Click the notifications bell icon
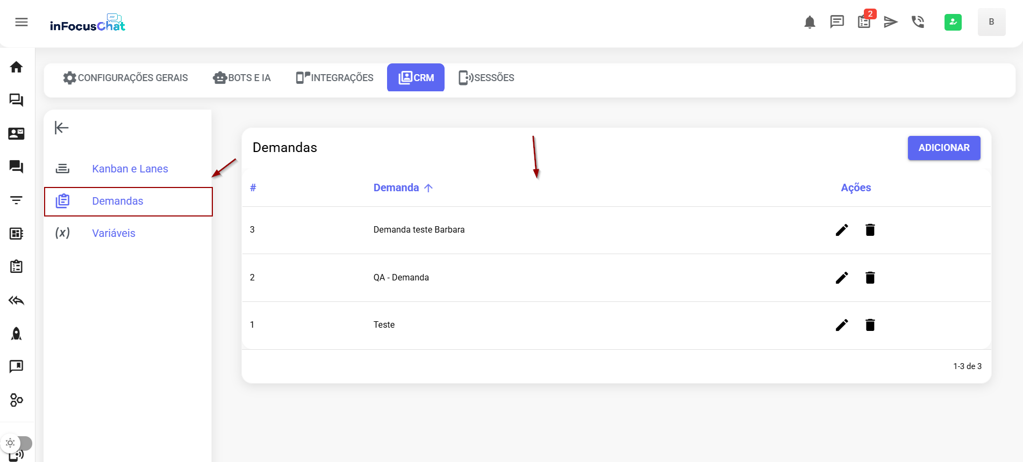Viewport: 1023px width, 462px height. (810, 22)
